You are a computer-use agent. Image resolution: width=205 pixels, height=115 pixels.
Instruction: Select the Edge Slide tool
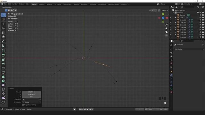click(x=3, y=89)
